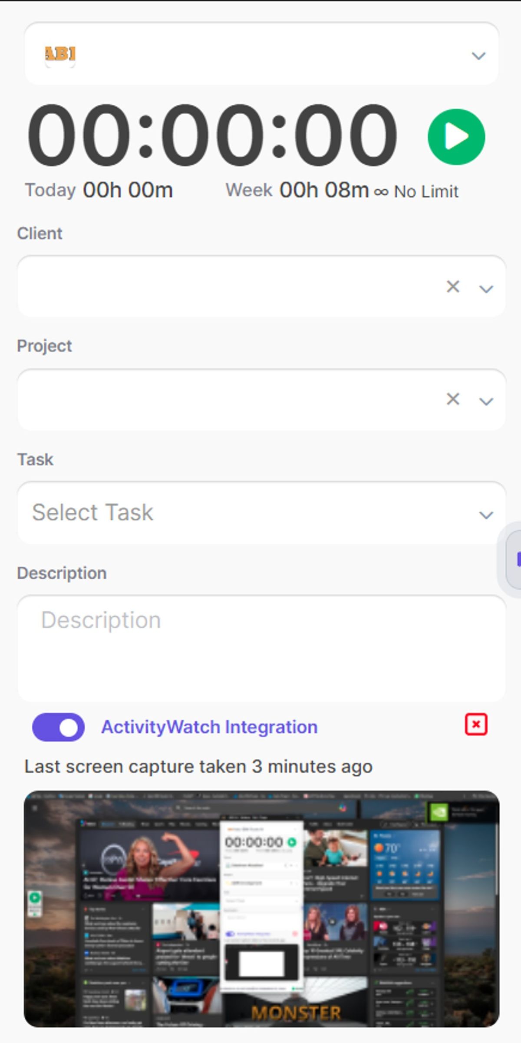Toggle the ActivityWatch Integration switch
Image resolution: width=521 pixels, height=1043 pixels.
point(58,727)
